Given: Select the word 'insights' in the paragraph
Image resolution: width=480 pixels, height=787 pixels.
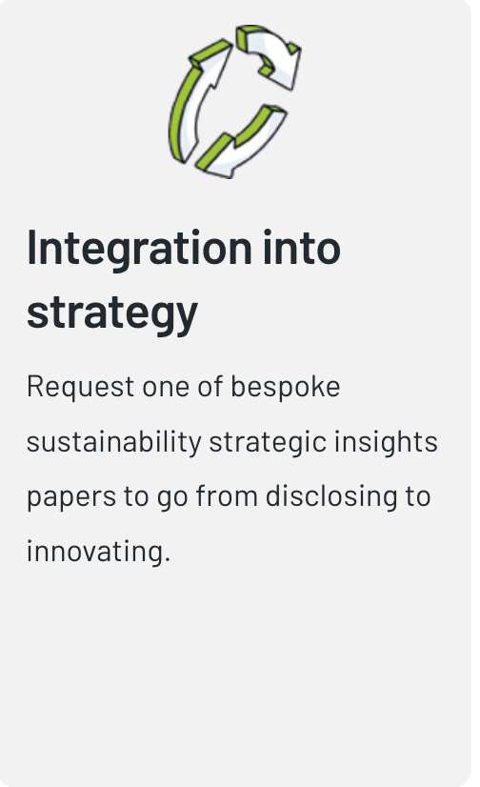Looking at the screenshot, I should point(386,443).
